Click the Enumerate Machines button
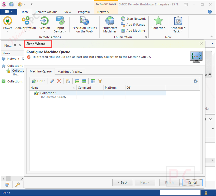The image size is (216, 196). [x=110, y=25]
